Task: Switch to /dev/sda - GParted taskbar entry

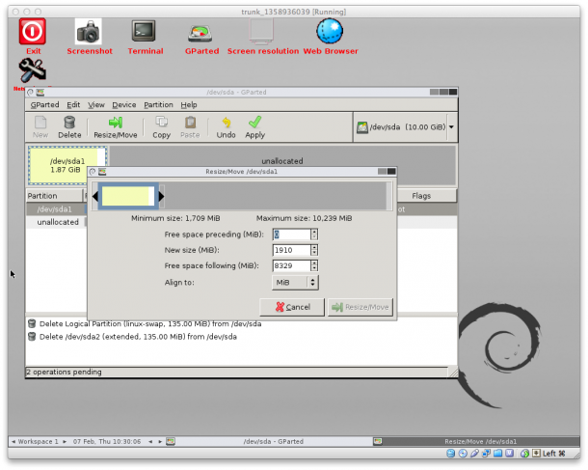Action: point(270,441)
